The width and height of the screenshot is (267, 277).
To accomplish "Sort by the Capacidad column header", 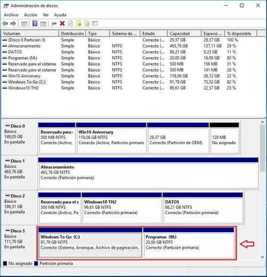I will point(184,34).
